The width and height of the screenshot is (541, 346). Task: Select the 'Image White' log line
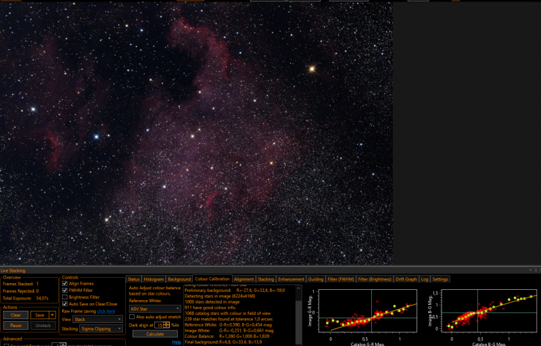pyautogui.click(x=229, y=330)
